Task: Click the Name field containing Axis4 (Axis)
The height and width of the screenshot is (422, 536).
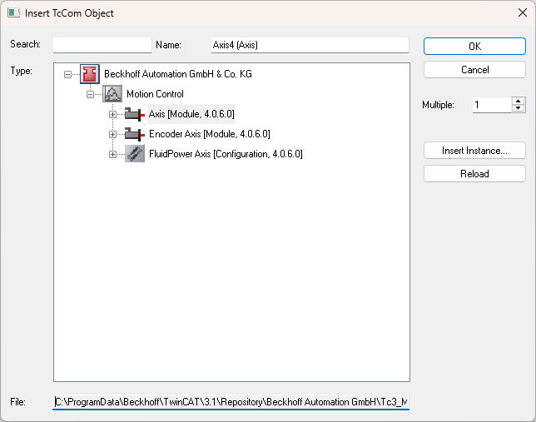Action: (x=310, y=45)
